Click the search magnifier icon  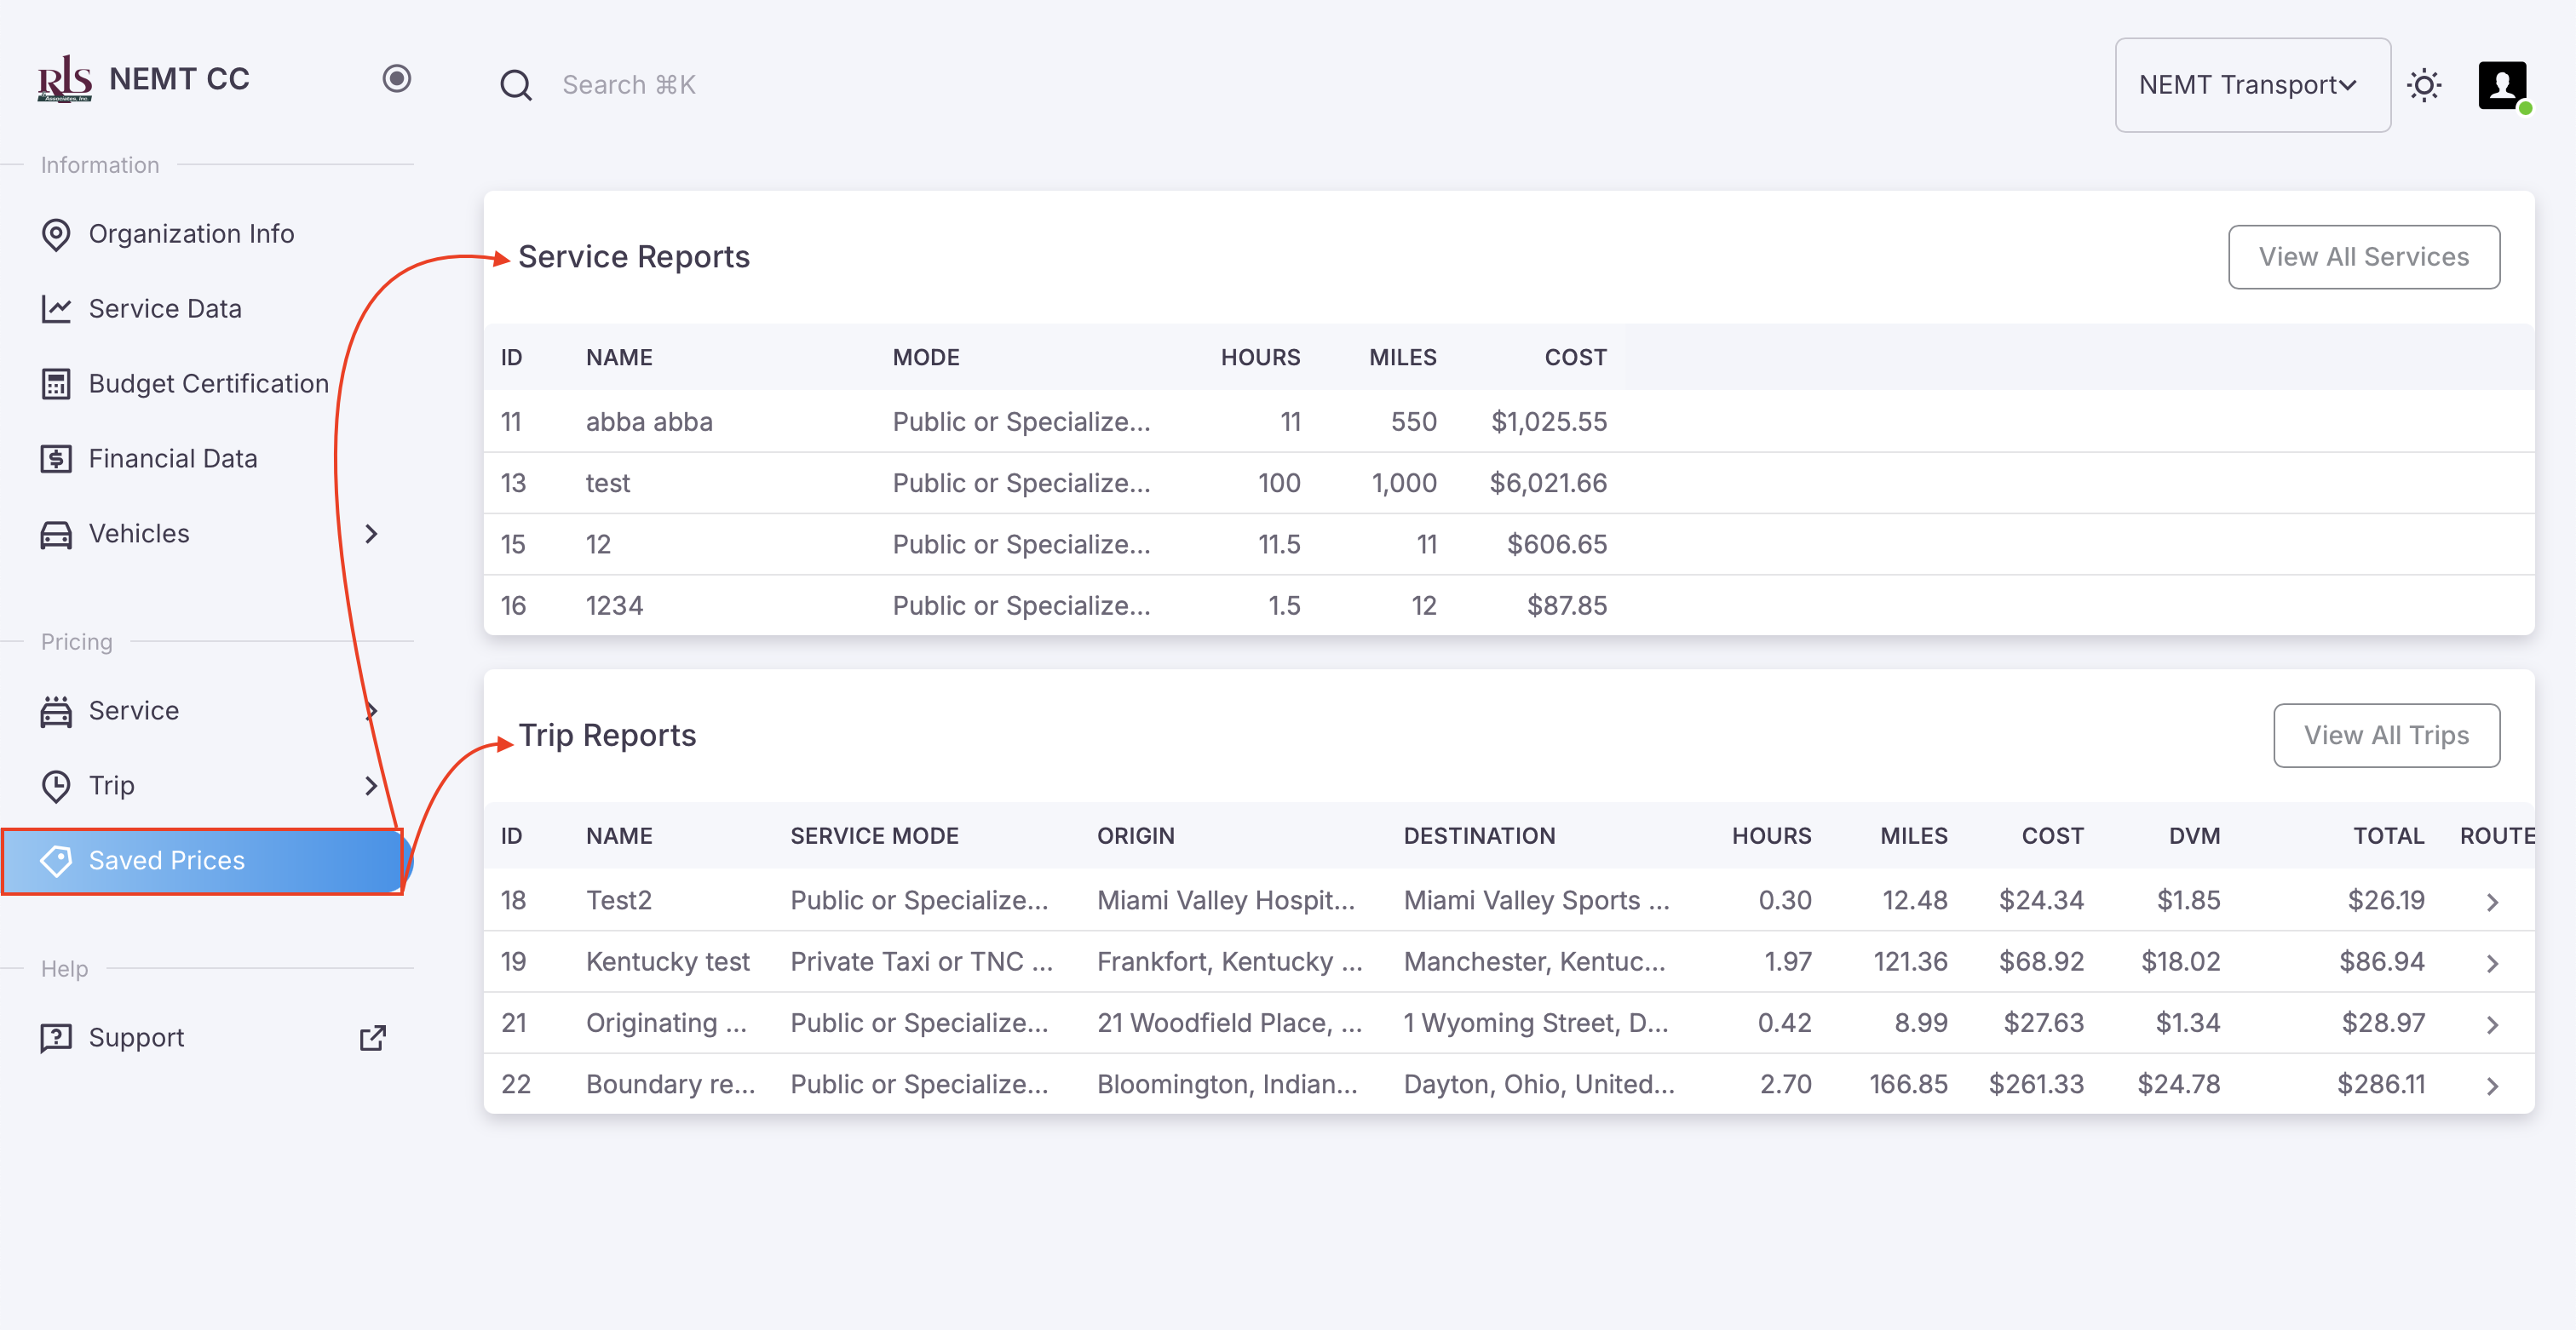coord(515,85)
